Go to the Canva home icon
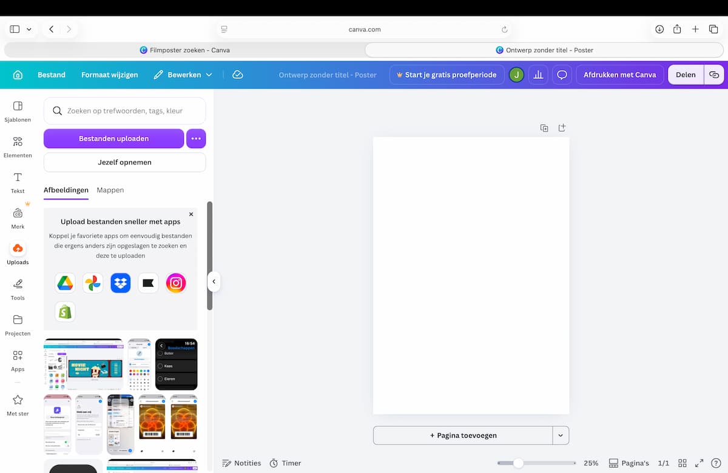This screenshot has height=473, width=728. (x=18, y=75)
